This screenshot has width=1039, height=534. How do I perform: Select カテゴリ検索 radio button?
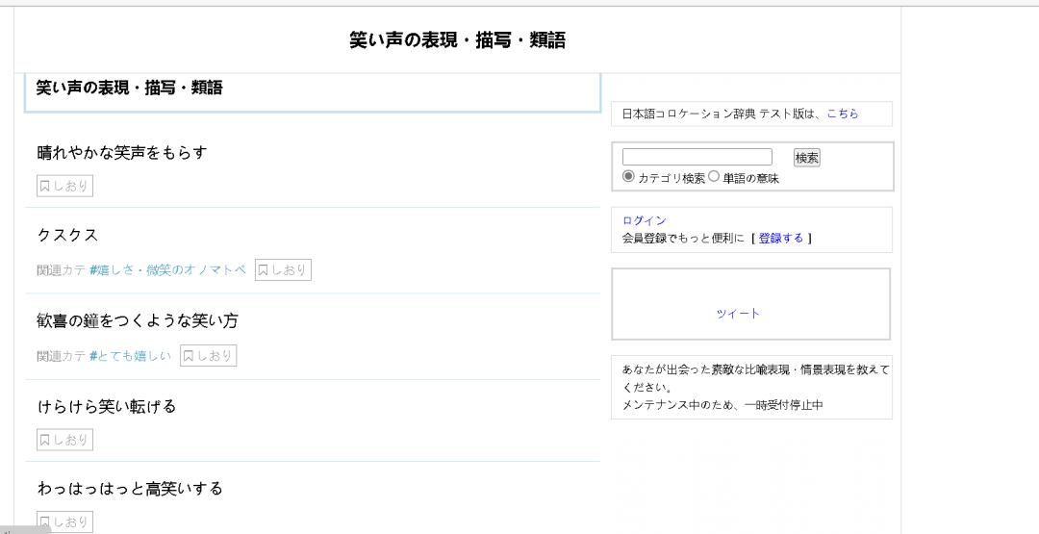tap(628, 176)
